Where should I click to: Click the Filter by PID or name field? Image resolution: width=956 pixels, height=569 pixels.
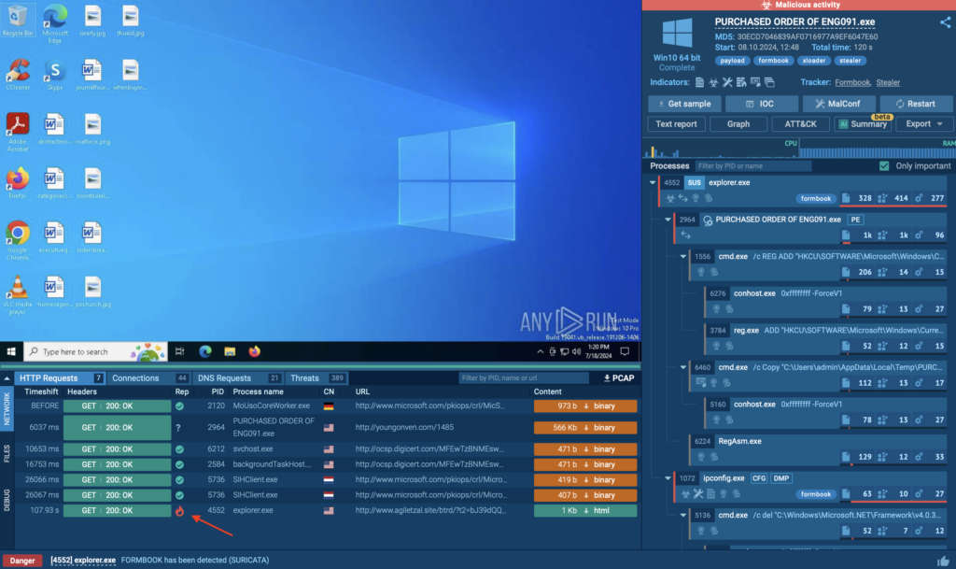pyautogui.click(x=753, y=166)
